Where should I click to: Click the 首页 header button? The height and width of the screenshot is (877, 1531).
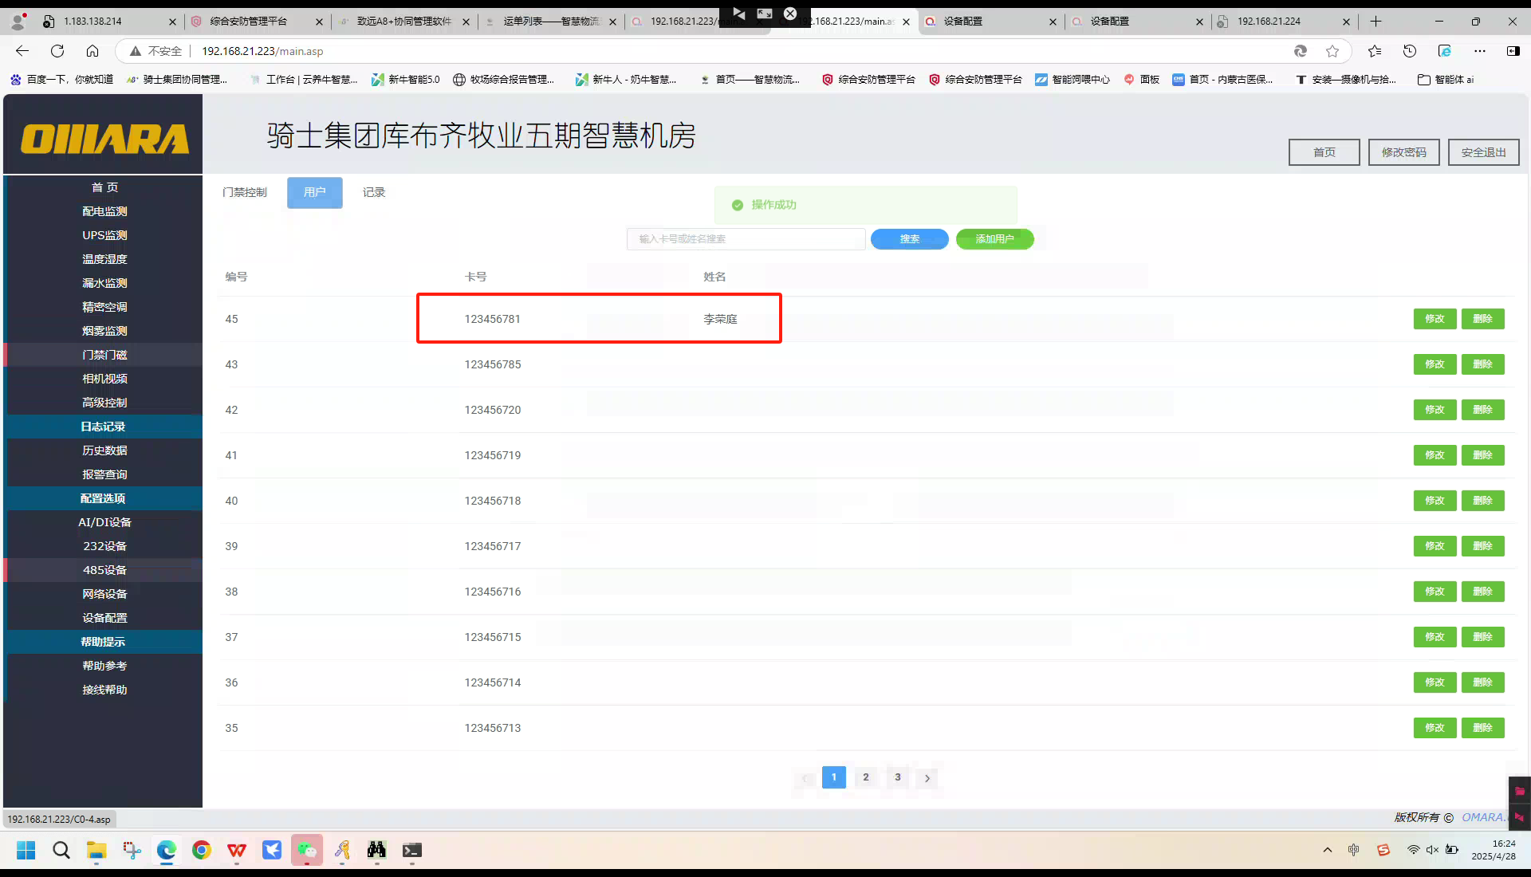click(x=1324, y=152)
